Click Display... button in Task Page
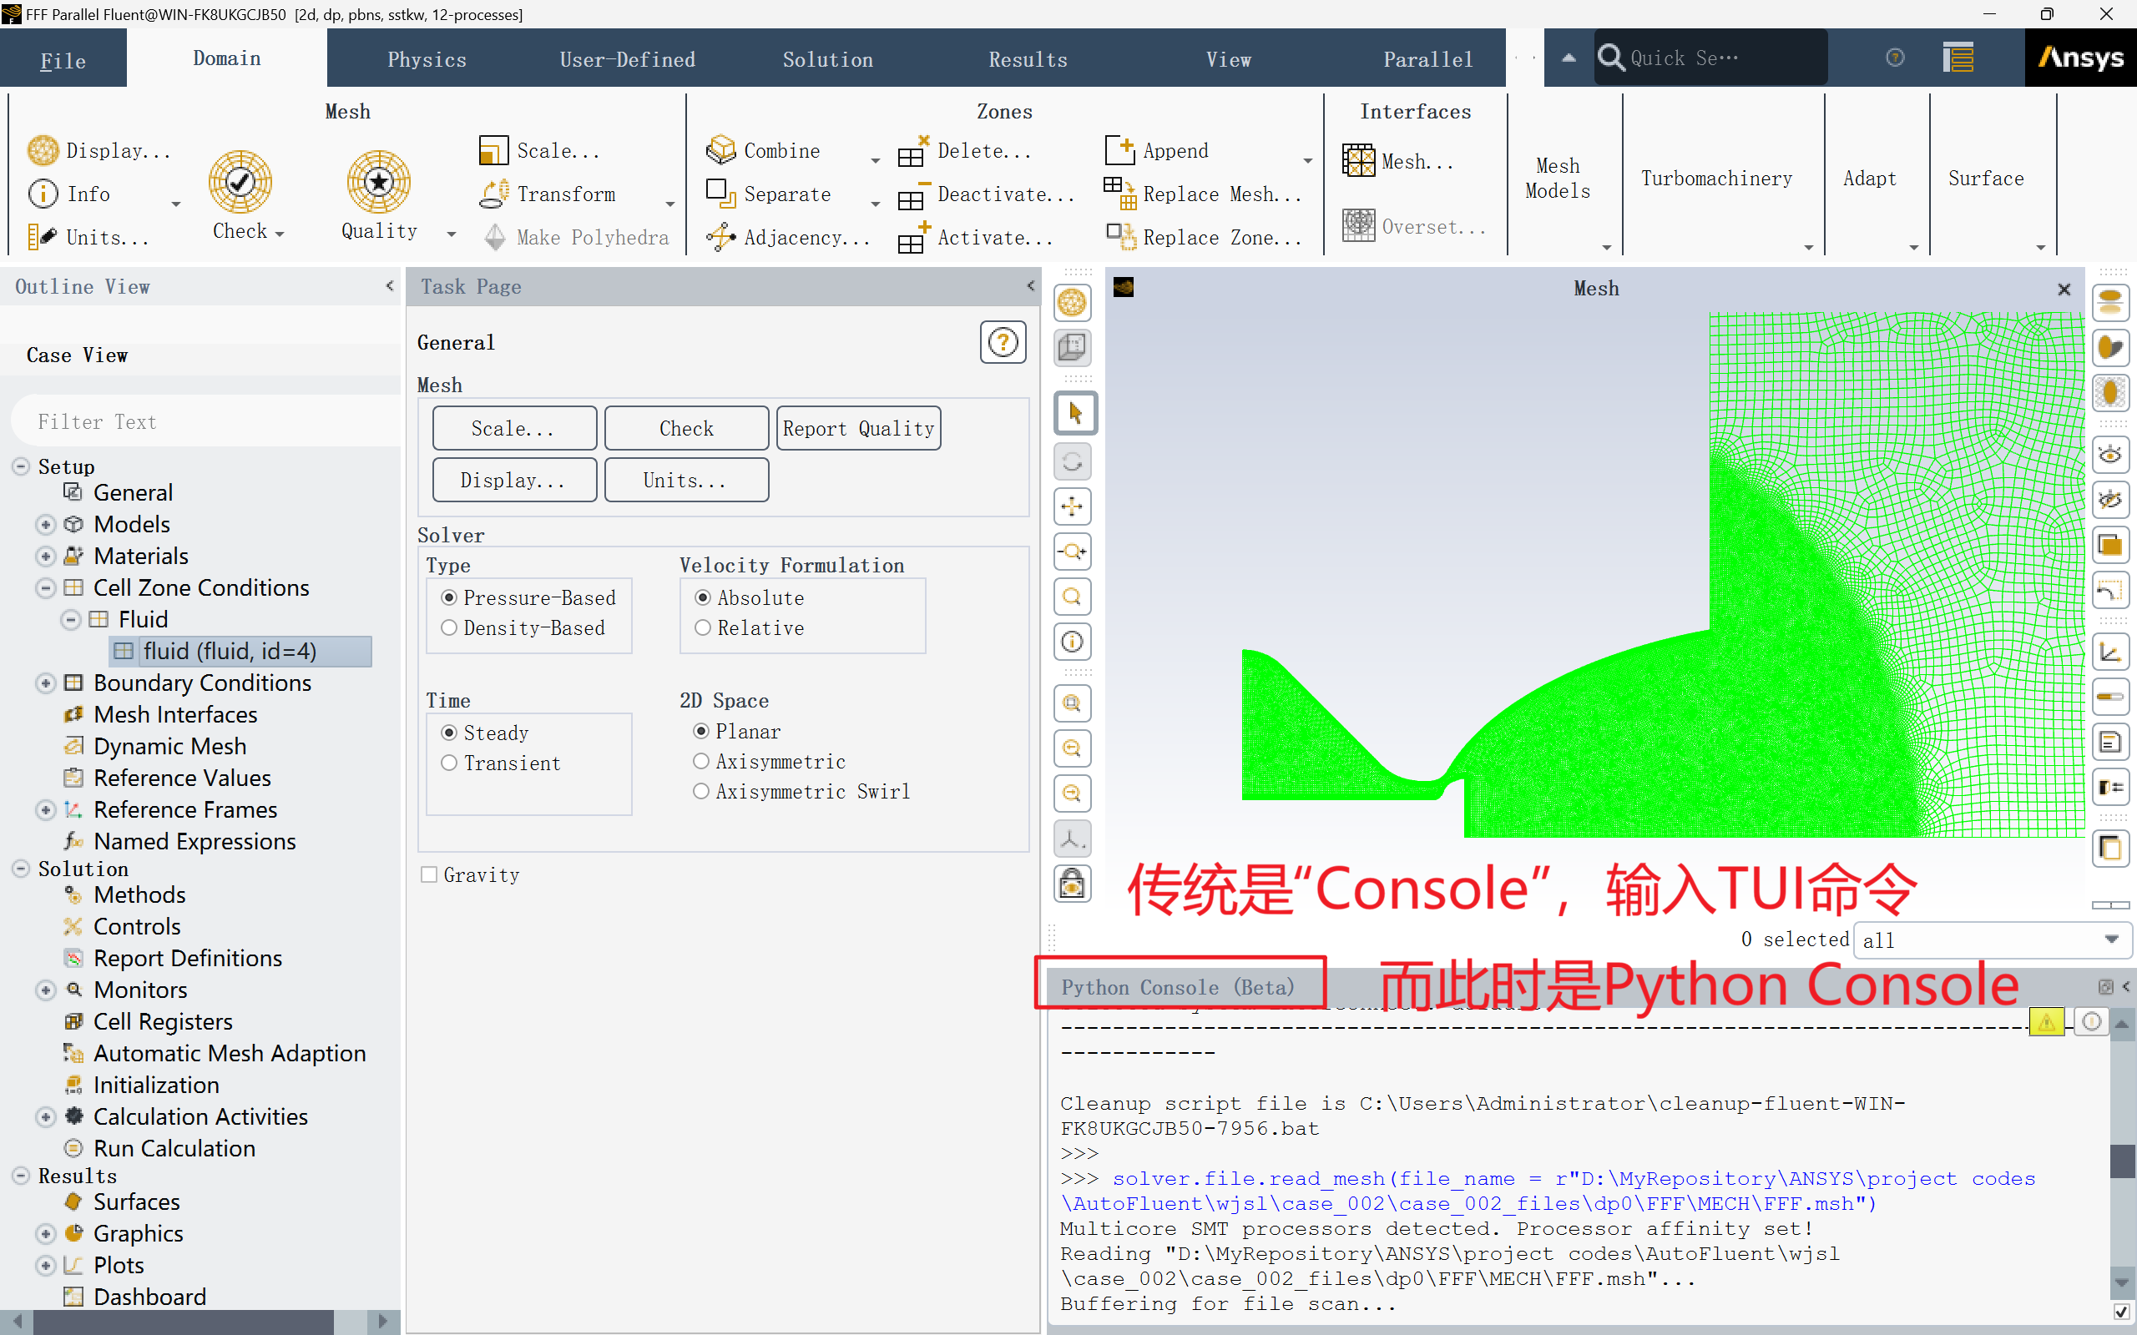 (514, 481)
